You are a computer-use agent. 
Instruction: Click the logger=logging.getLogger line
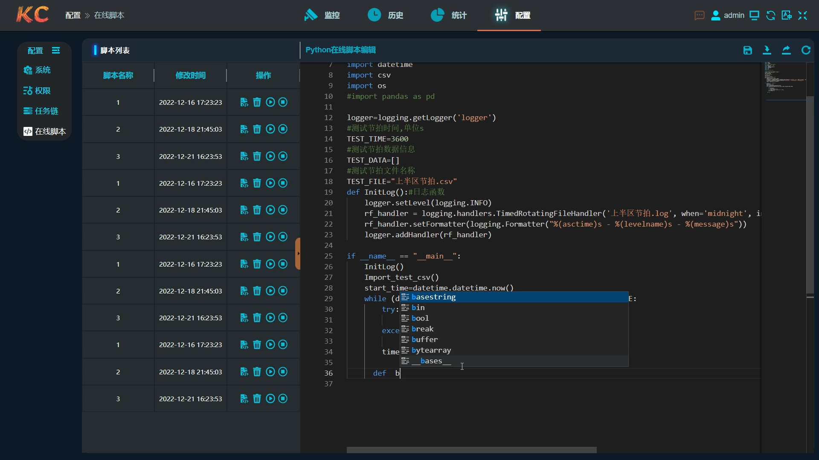(421, 118)
